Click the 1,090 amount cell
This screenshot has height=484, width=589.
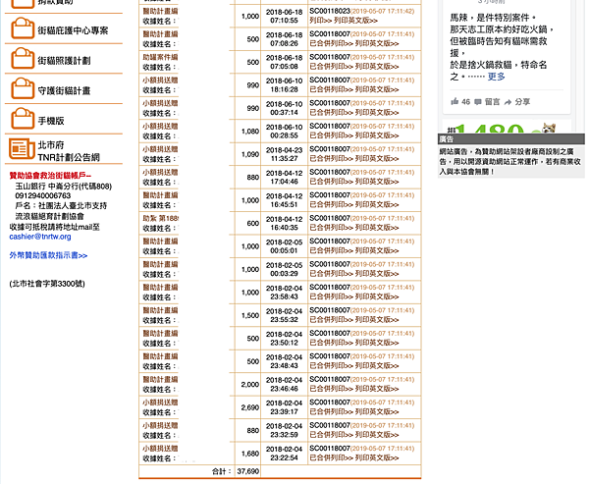tap(249, 154)
